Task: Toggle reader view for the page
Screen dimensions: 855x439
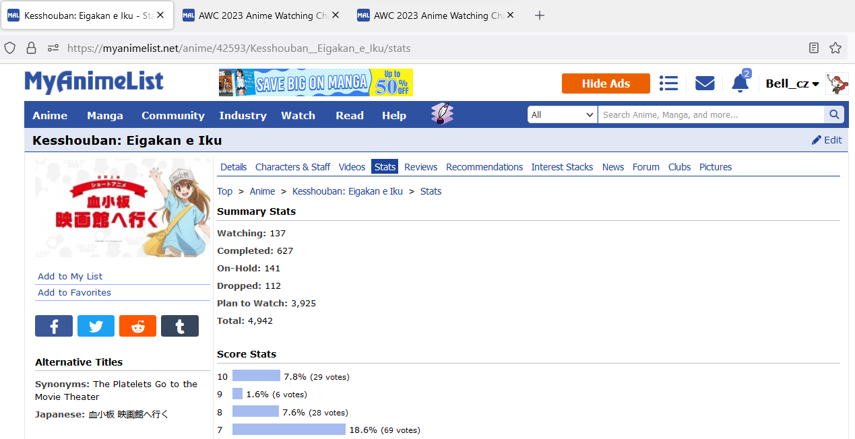Action: click(813, 48)
